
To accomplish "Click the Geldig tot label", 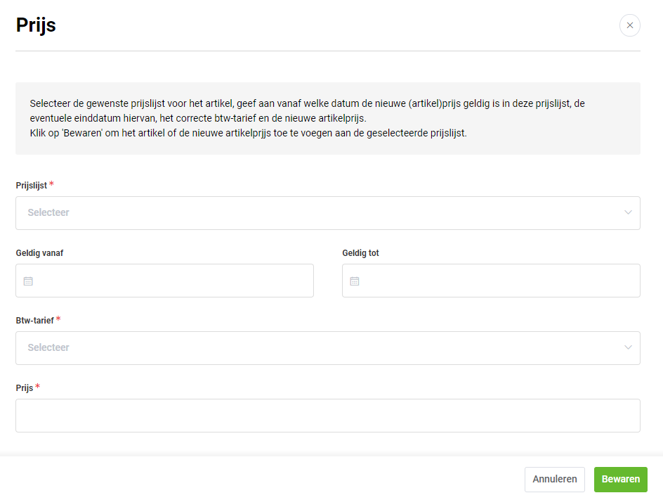I will (x=360, y=253).
